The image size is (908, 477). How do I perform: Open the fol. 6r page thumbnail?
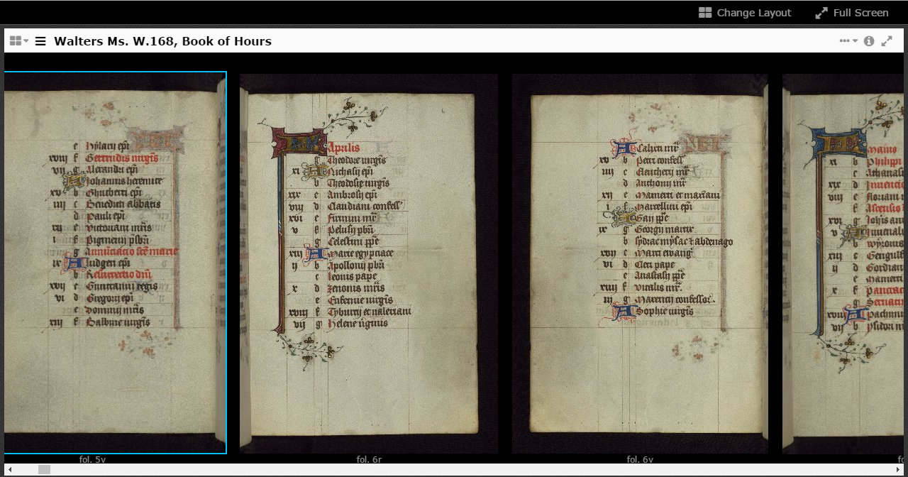369,263
